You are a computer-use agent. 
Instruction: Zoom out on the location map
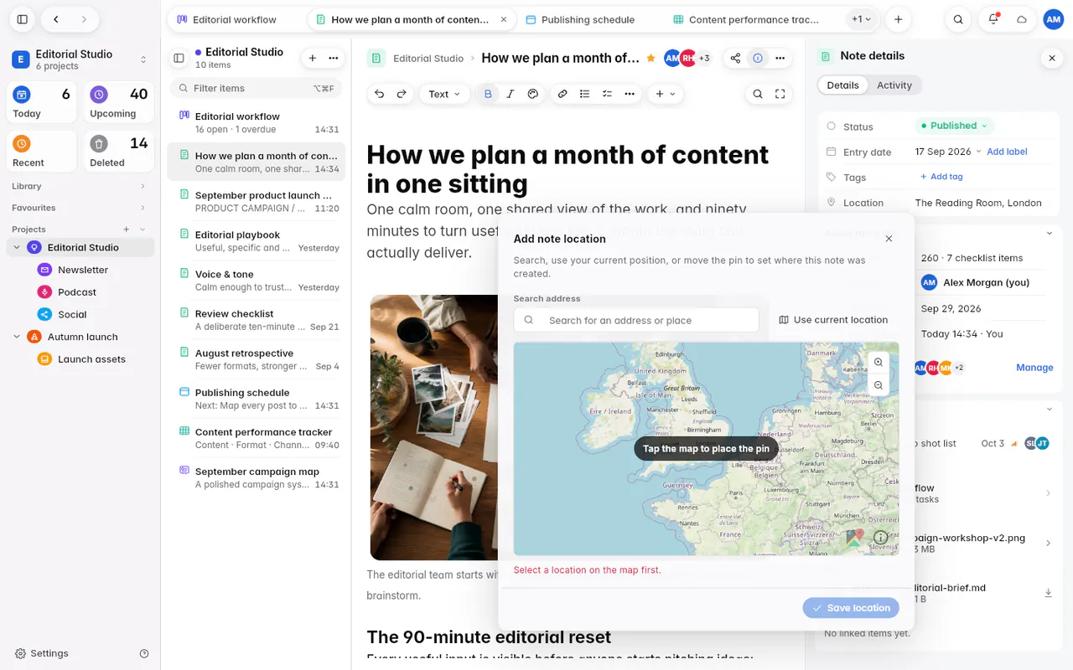pos(878,385)
